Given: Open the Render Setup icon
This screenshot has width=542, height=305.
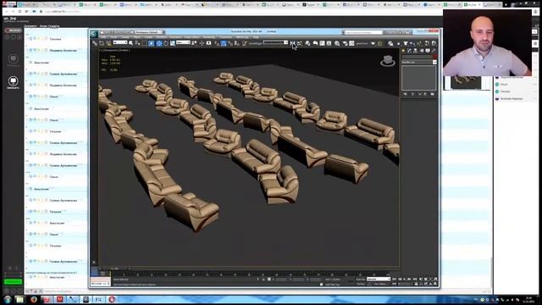Looking at the screenshot, I should coord(345,43).
